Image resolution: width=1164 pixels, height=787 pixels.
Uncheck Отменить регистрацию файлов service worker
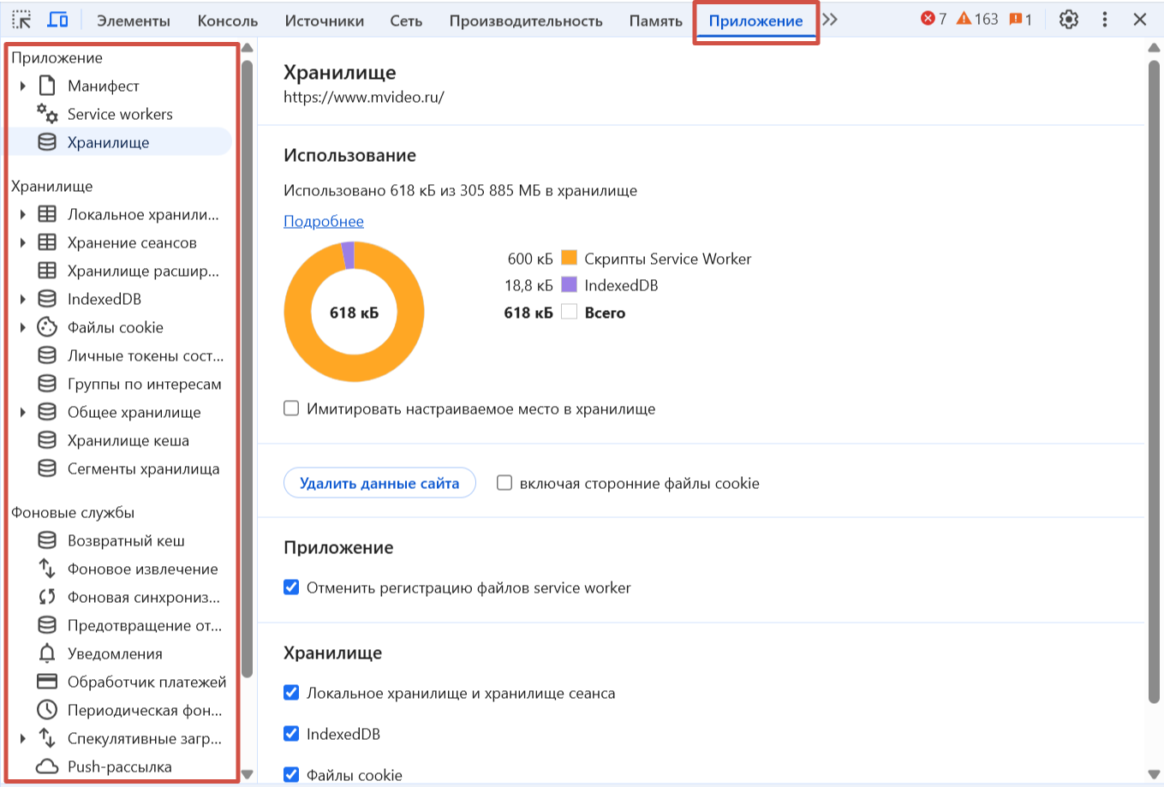click(x=291, y=587)
